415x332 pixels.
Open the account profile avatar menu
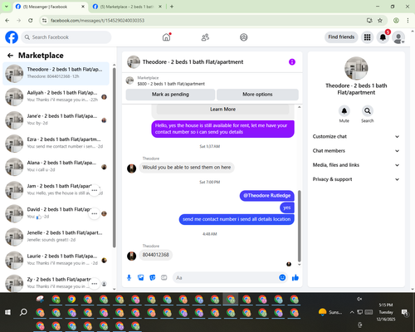398,37
